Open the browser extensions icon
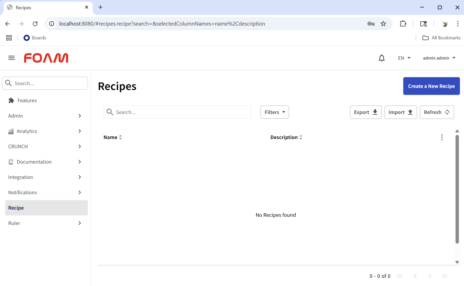The image size is (464, 286). click(403, 24)
